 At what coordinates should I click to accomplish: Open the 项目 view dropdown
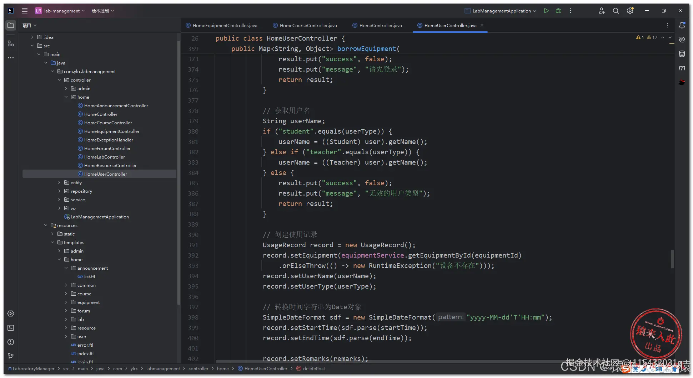30,25
